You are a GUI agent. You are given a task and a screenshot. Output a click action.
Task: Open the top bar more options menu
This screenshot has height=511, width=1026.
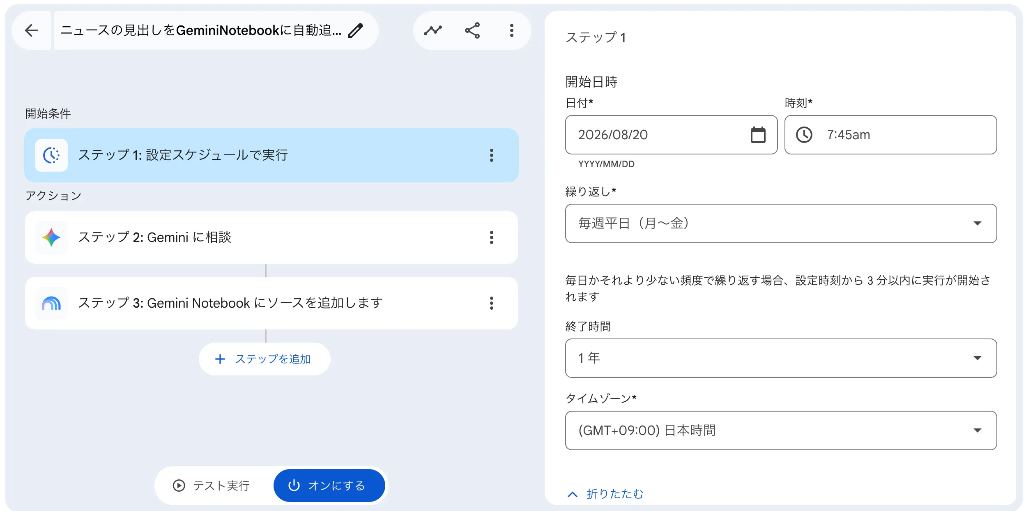click(511, 30)
